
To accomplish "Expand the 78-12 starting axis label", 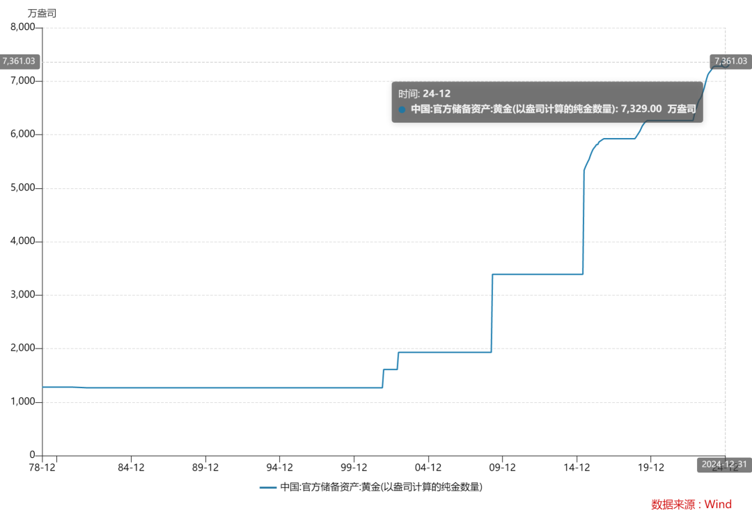I will [42, 468].
